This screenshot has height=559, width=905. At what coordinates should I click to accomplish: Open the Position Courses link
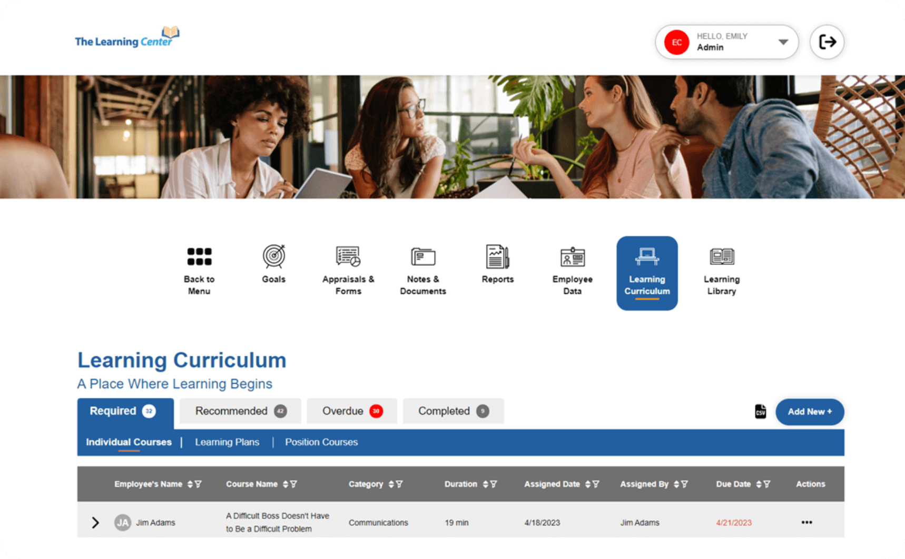321,442
